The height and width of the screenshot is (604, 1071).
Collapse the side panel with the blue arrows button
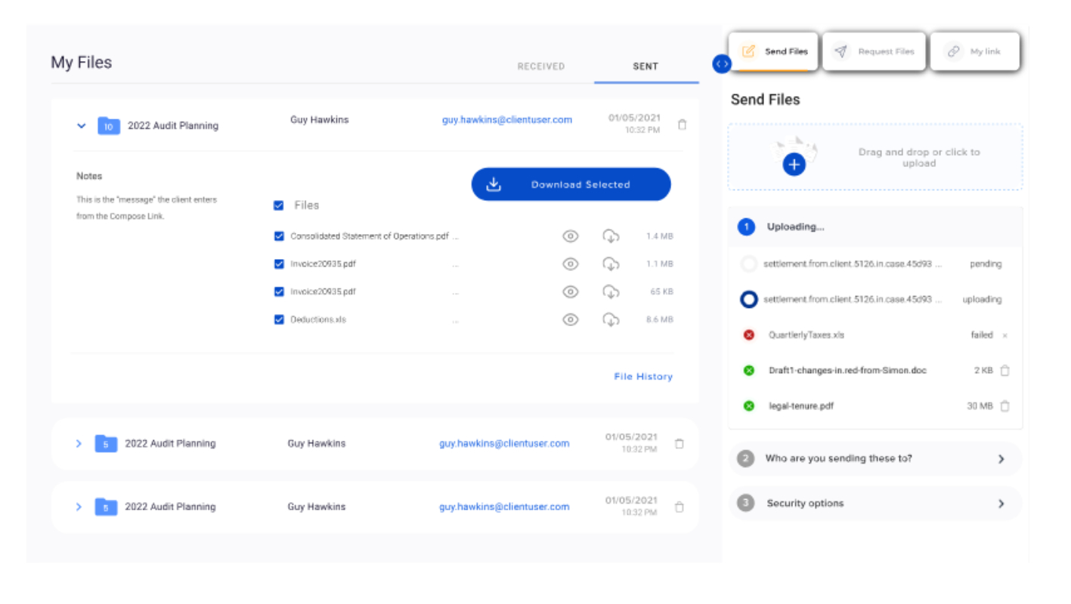click(x=722, y=64)
